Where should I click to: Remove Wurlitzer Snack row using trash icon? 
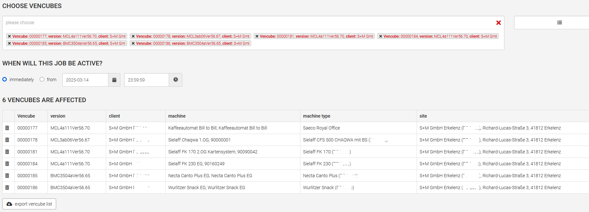[x=7, y=188]
